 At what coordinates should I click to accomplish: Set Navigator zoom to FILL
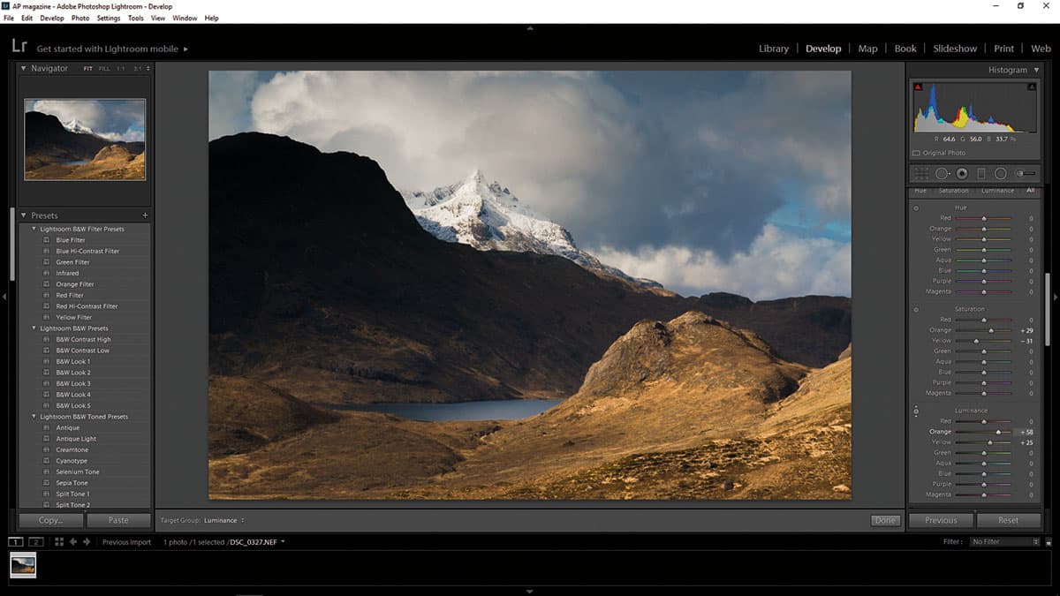[104, 69]
